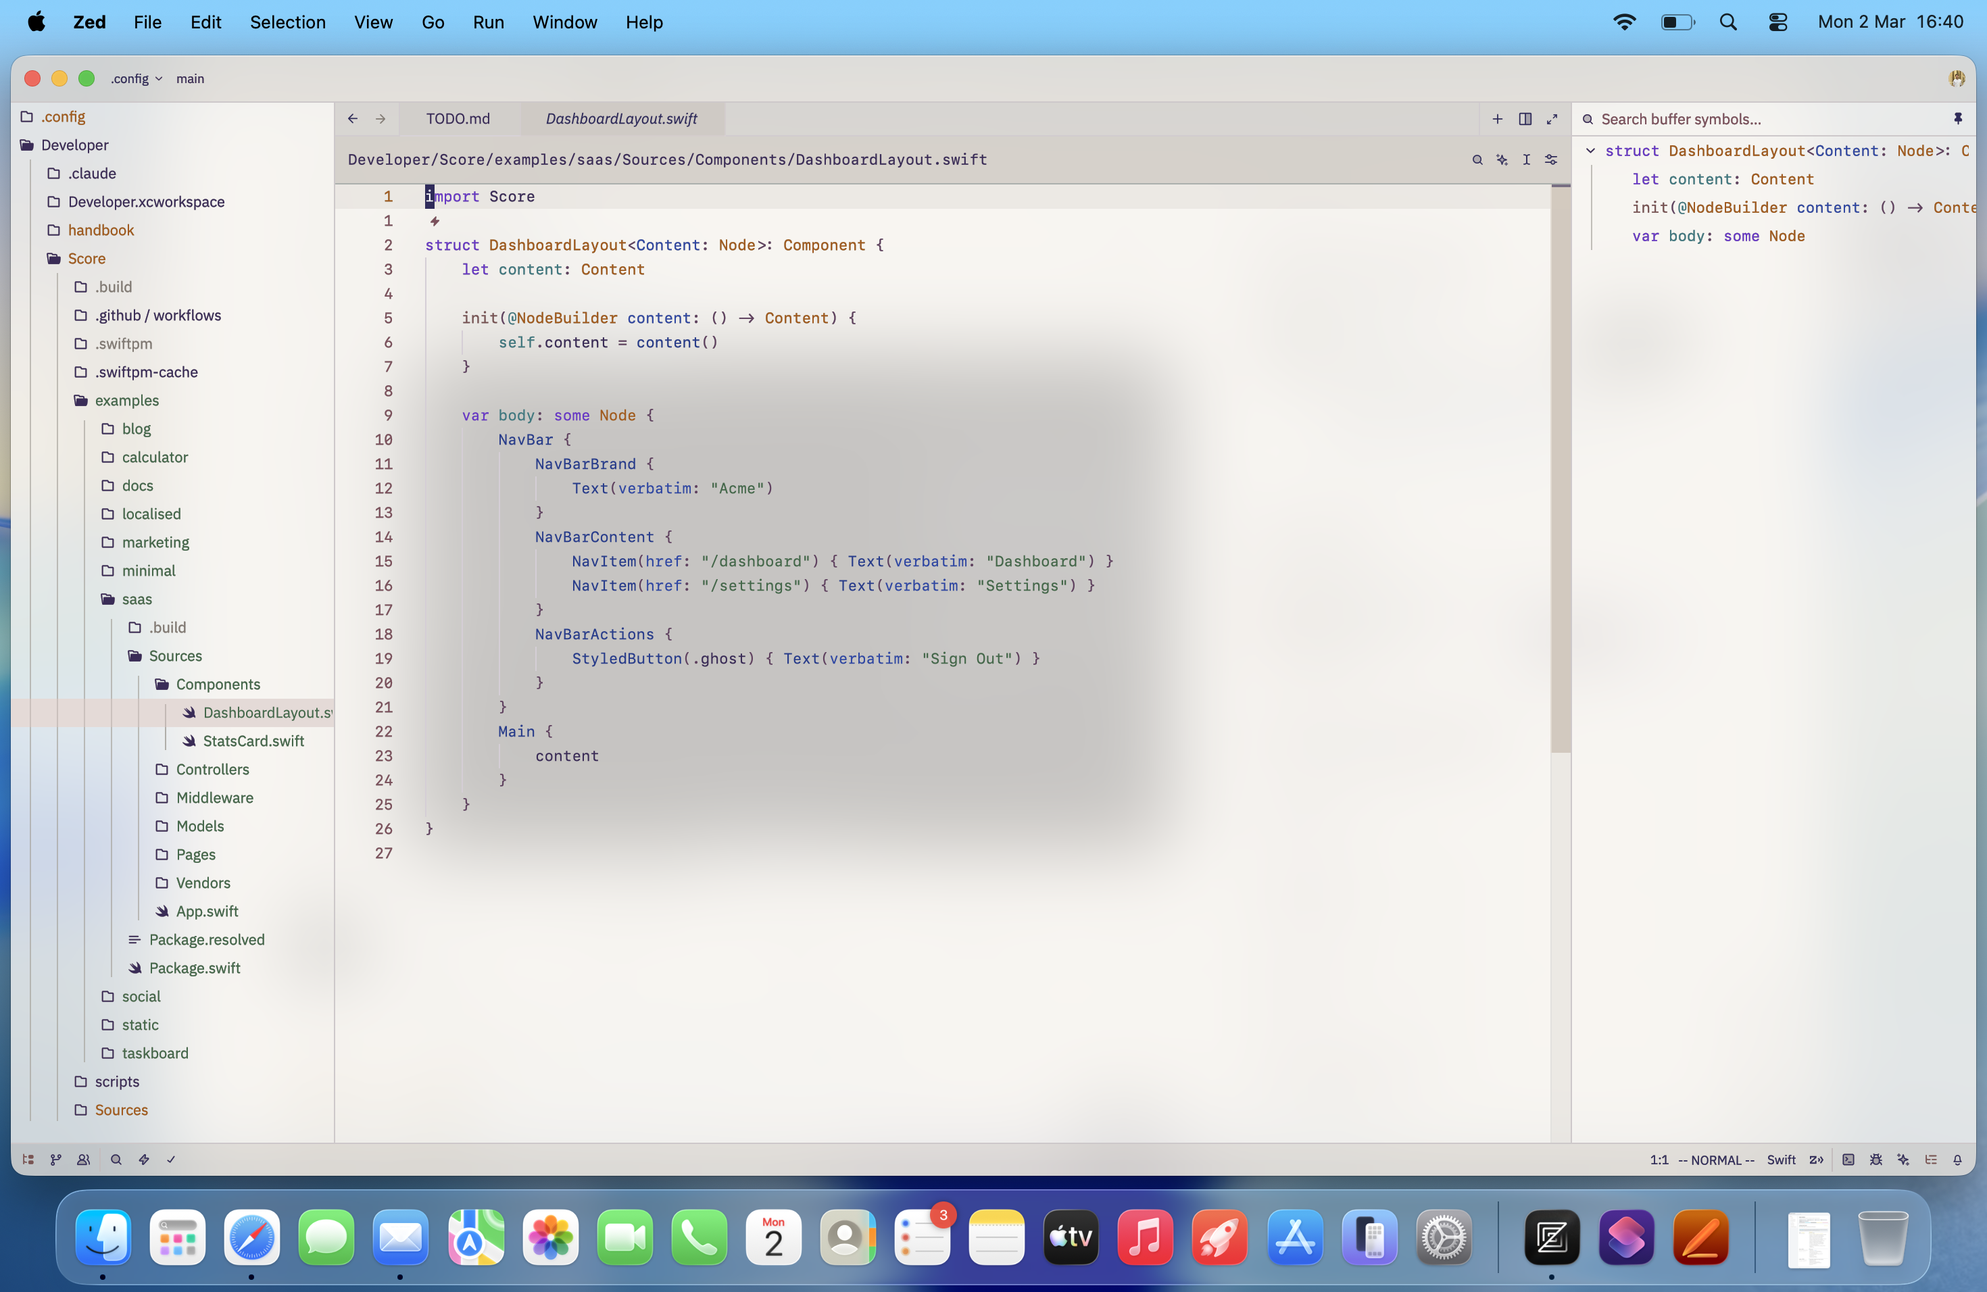Screen dimensions: 1987x1292
Task: Collapse the DashboardLayout struct in outline
Action: pos(1590,151)
